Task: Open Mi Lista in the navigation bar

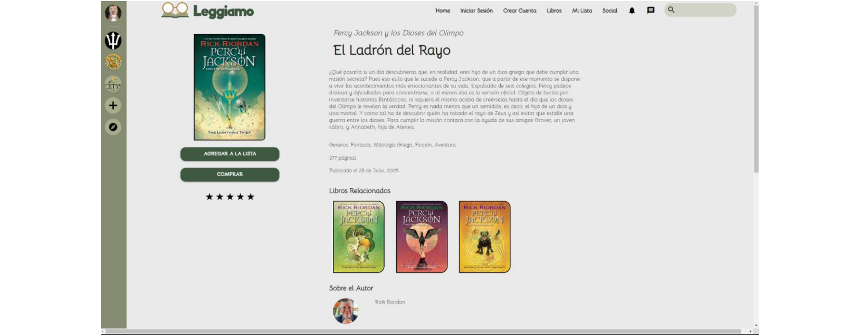Action: click(x=582, y=11)
